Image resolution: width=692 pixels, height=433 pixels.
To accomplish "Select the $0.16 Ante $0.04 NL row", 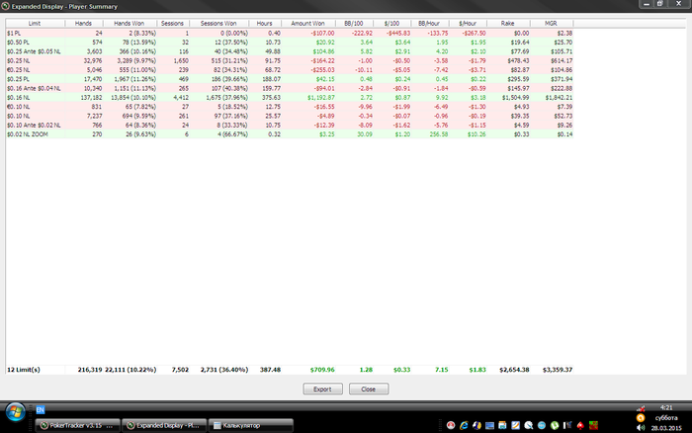I will (x=290, y=88).
